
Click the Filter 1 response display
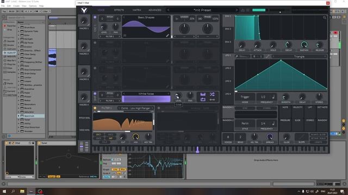[x=123, y=121]
